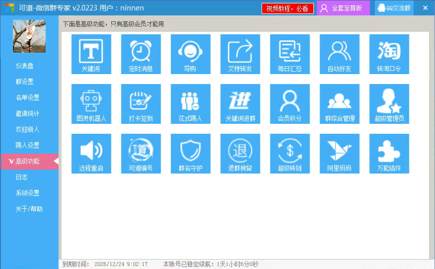This screenshot has height=269, width=435.
Task: Open the 远程重启 remote restart tile
Action: click(x=91, y=153)
